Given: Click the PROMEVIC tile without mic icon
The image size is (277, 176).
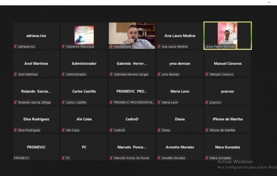Looking at the screenshot, I should pos(36,147).
